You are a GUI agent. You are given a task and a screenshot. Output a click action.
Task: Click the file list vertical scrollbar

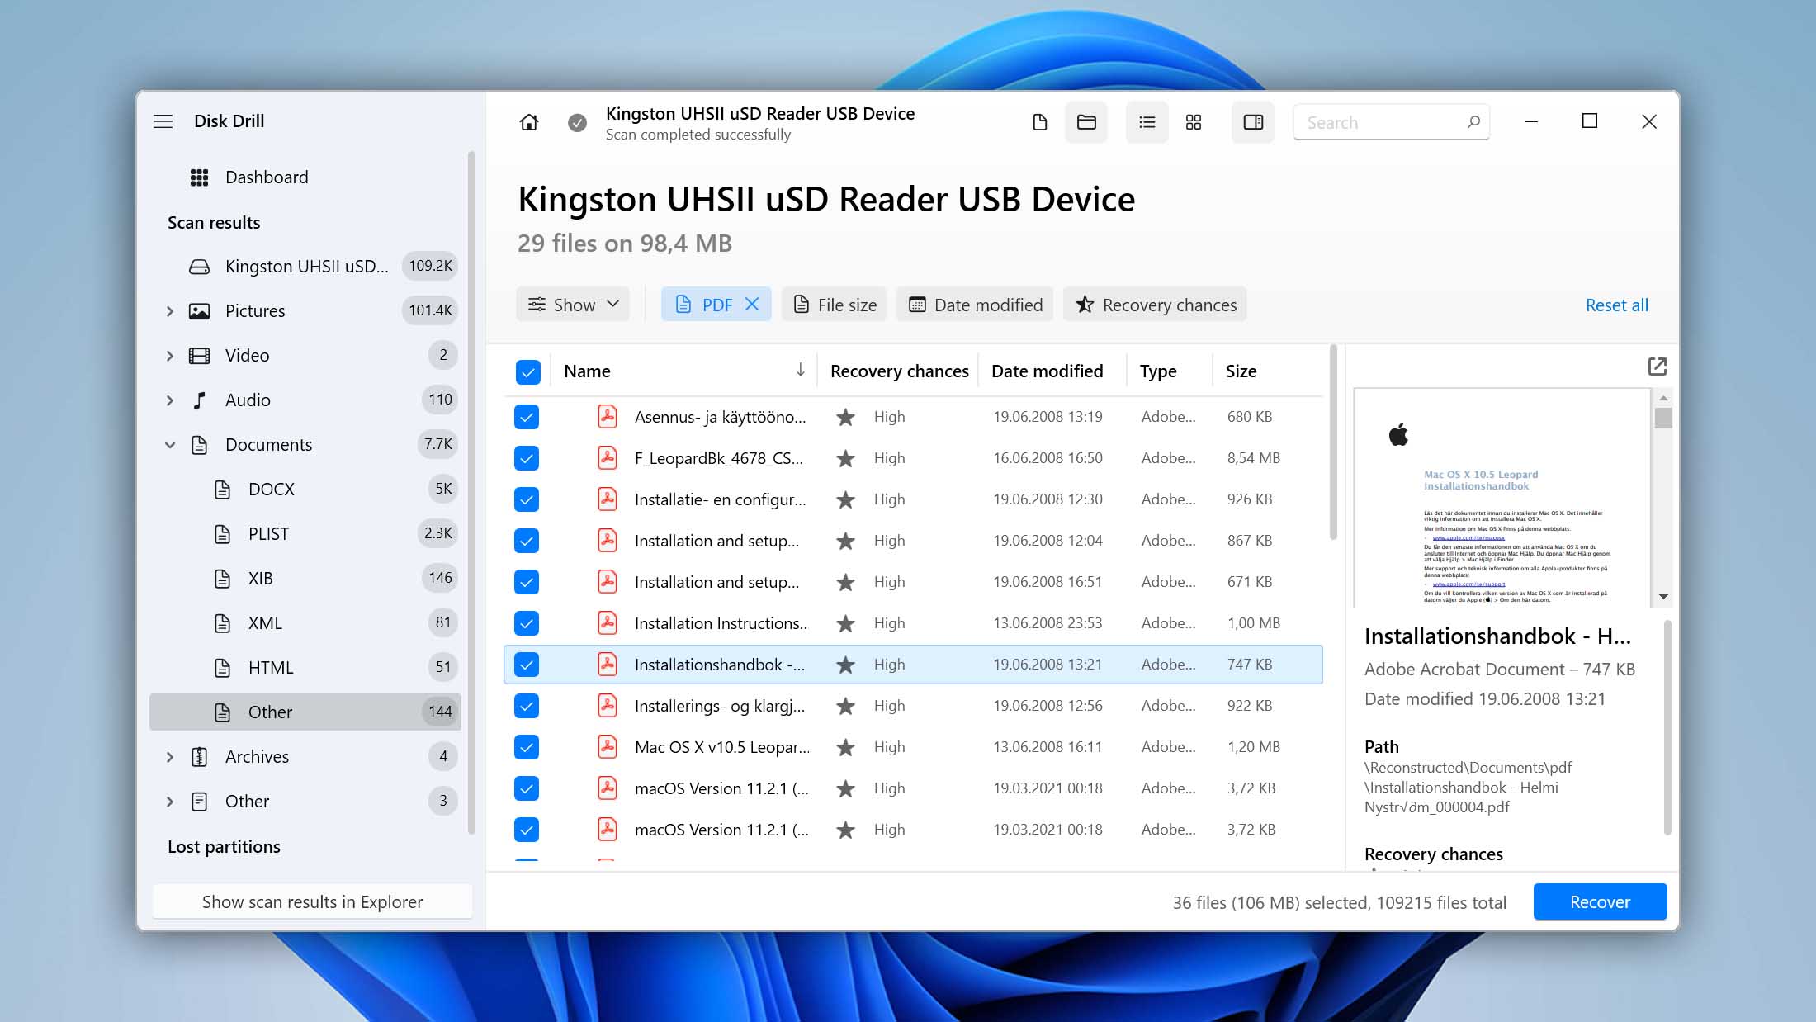[x=1333, y=442]
